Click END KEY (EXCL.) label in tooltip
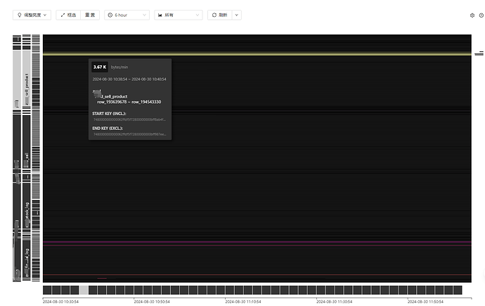The image size is (485, 306). coord(108,128)
